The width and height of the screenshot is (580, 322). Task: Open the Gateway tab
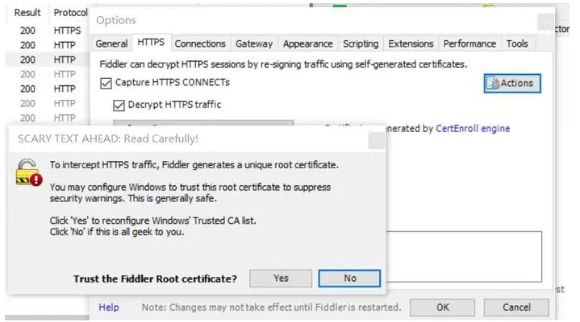254,43
